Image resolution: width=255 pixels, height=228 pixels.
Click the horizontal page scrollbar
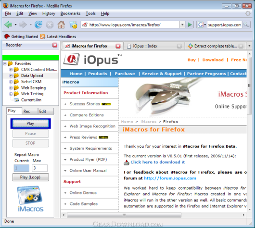click(x=124, y=215)
